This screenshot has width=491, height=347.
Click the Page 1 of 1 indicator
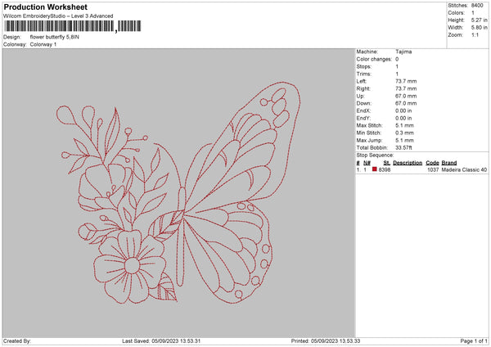474,341
